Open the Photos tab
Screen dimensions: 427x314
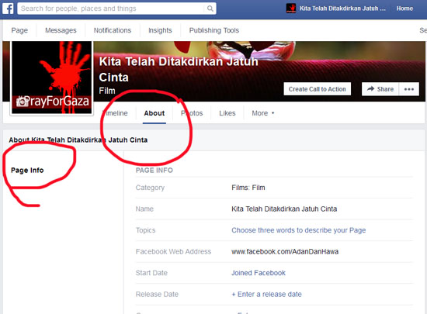[192, 113]
